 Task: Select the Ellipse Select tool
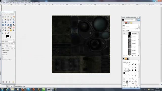[x=5, y=17]
